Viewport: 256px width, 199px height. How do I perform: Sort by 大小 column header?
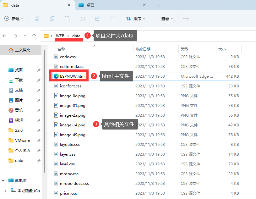(222, 49)
